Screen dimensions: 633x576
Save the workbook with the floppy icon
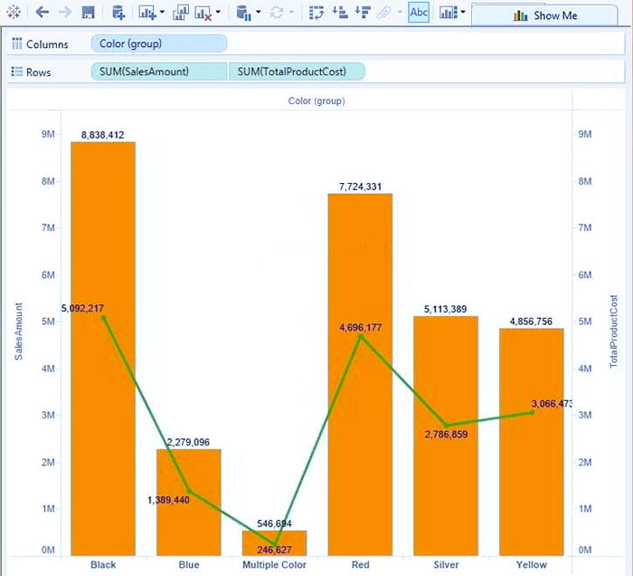(88, 13)
